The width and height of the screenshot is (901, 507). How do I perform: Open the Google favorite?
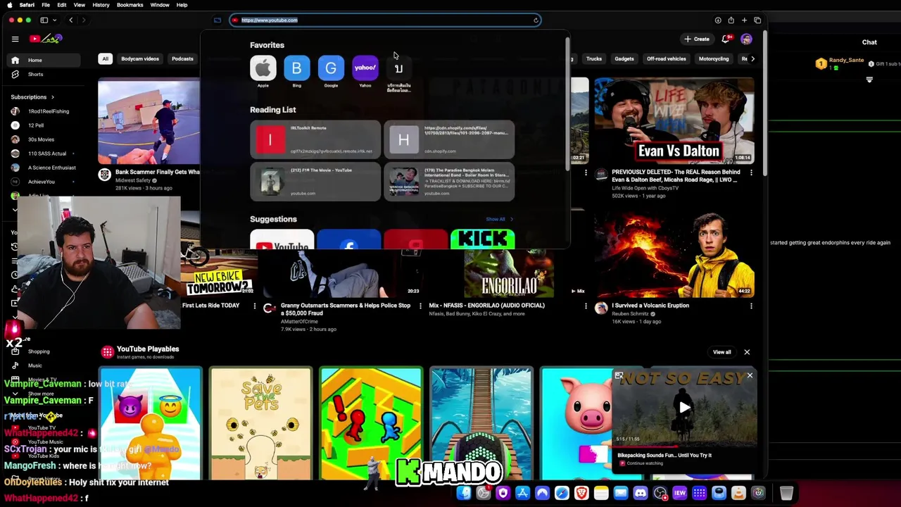(331, 68)
